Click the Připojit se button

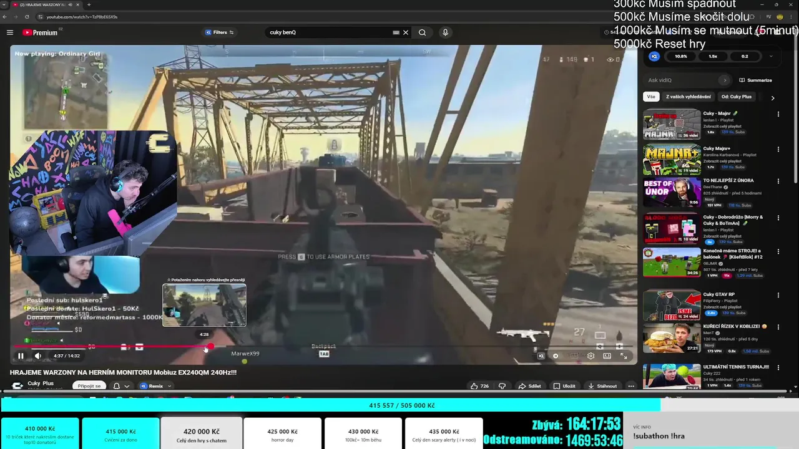(89, 386)
